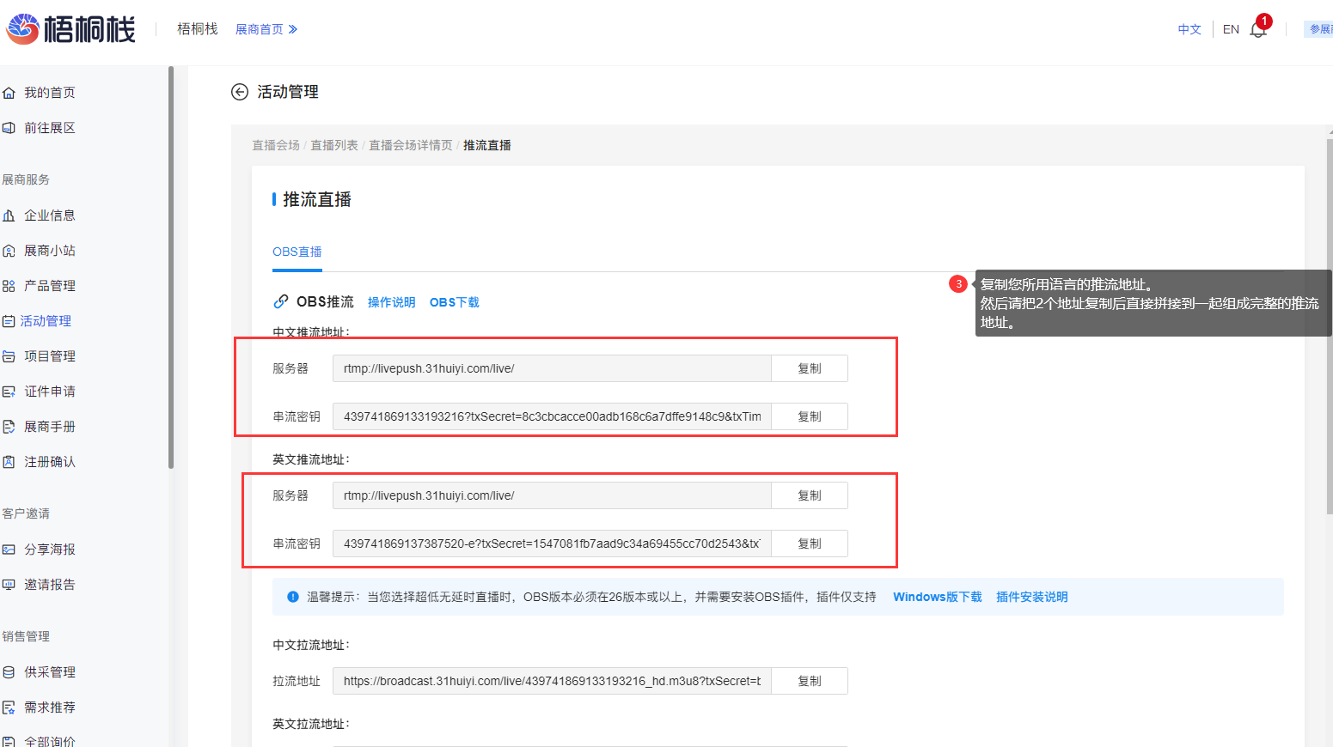Click 直播列表 breadcrumb
1333x747 pixels.
[x=334, y=145]
